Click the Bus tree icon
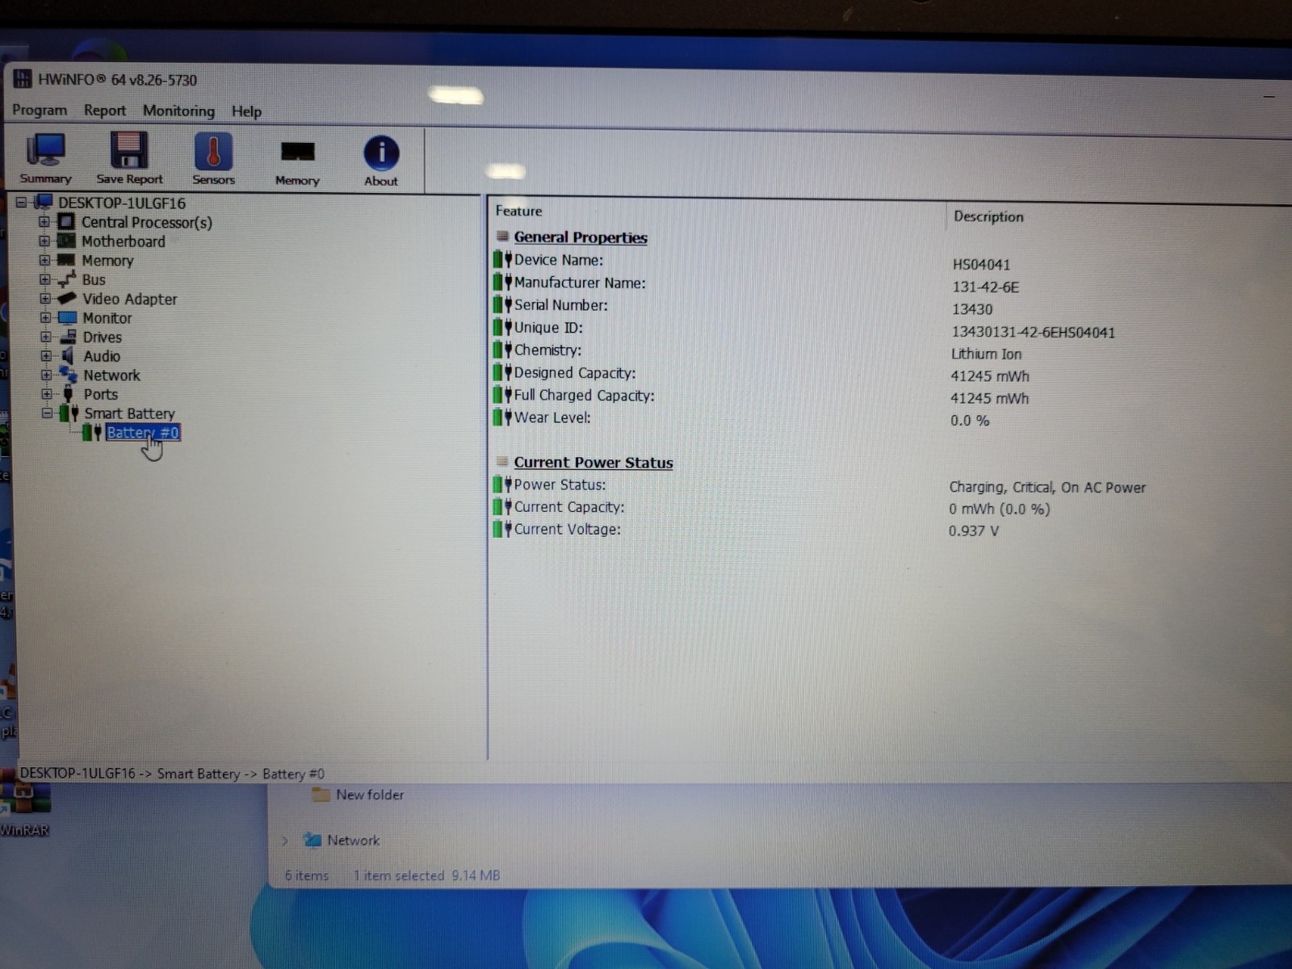 tap(67, 279)
